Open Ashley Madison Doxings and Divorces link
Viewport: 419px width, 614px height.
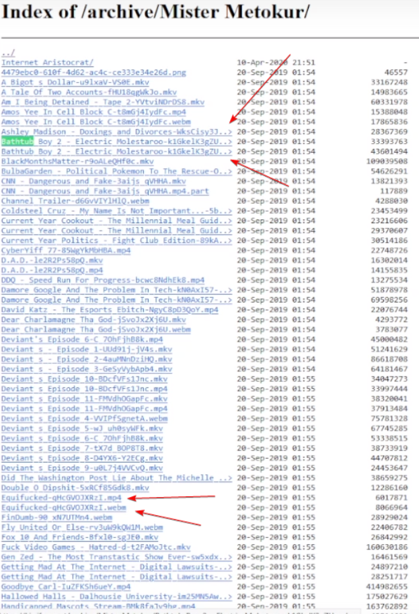click(x=117, y=132)
